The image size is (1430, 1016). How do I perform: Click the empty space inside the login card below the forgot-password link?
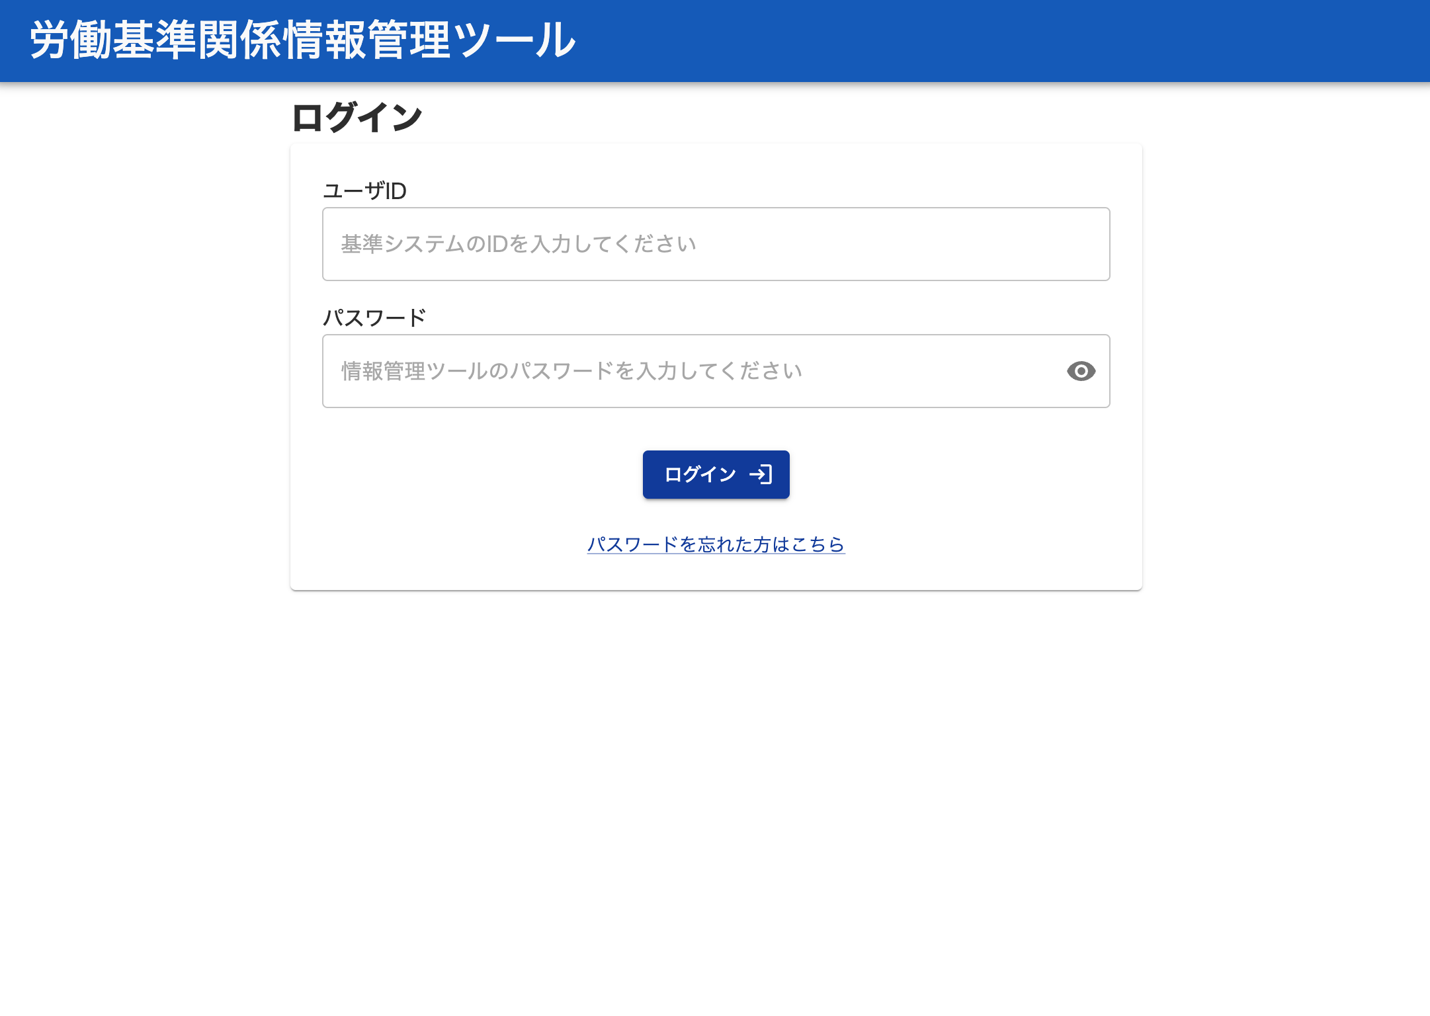coord(716,573)
